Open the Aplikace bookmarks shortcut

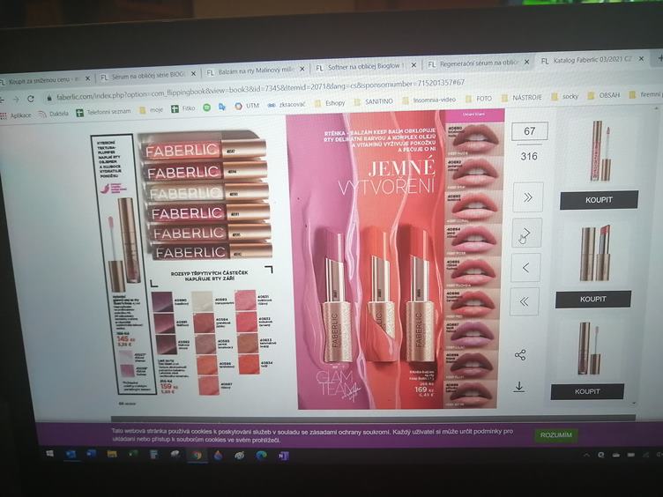(16, 115)
